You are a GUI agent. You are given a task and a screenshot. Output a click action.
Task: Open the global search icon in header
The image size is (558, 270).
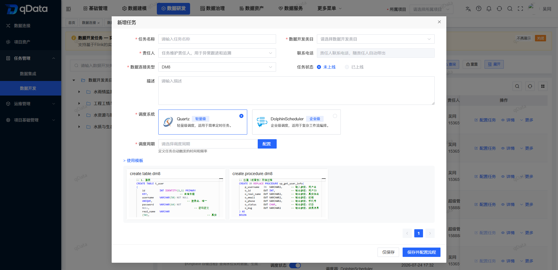pos(510,9)
